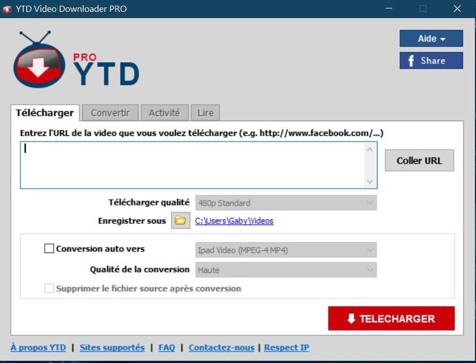Close the YTD Video Downloader window
Screen dimensions: 476x363
tap(457, 8)
